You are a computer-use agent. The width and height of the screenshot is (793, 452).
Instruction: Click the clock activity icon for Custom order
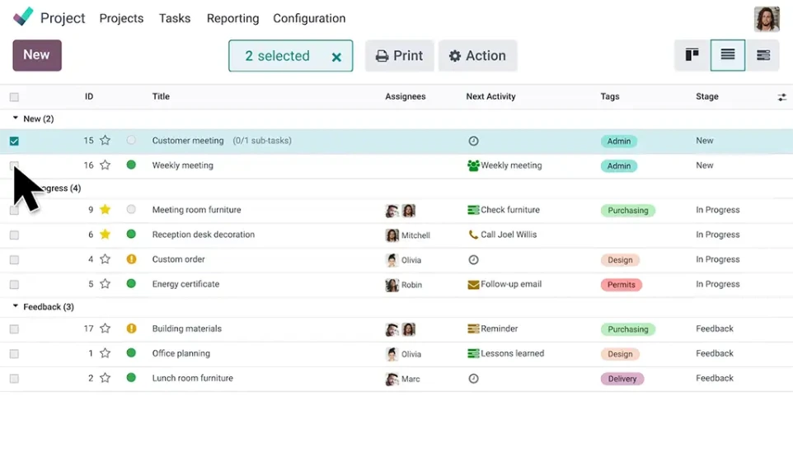click(x=473, y=259)
